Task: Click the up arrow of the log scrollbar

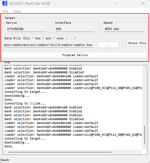Action: click(145, 68)
